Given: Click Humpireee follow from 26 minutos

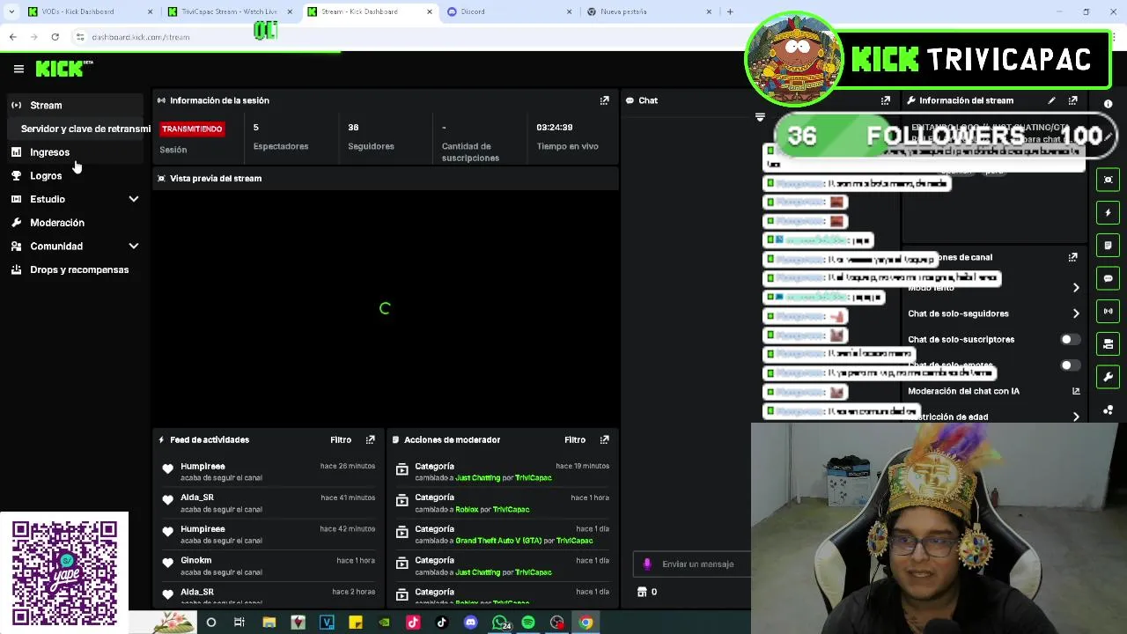Looking at the screenshot, I should 269,471.
